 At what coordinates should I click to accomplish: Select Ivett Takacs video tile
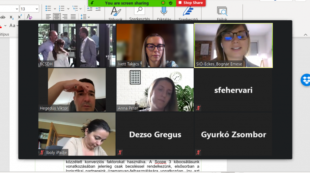pos(155,45)
